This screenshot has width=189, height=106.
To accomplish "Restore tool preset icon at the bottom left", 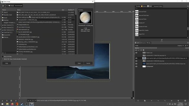I will 7,101.
